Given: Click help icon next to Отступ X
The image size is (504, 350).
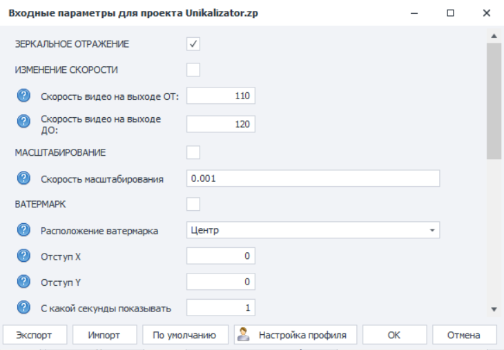Looking at the screenshot, I should (x=23, y=256).
